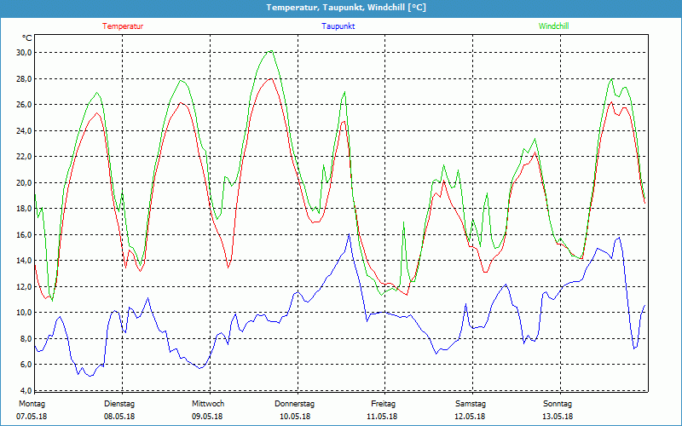Click the 30,0 y-axis value
The height and width of the screenshot is (426, 682).
click(24, 53)
